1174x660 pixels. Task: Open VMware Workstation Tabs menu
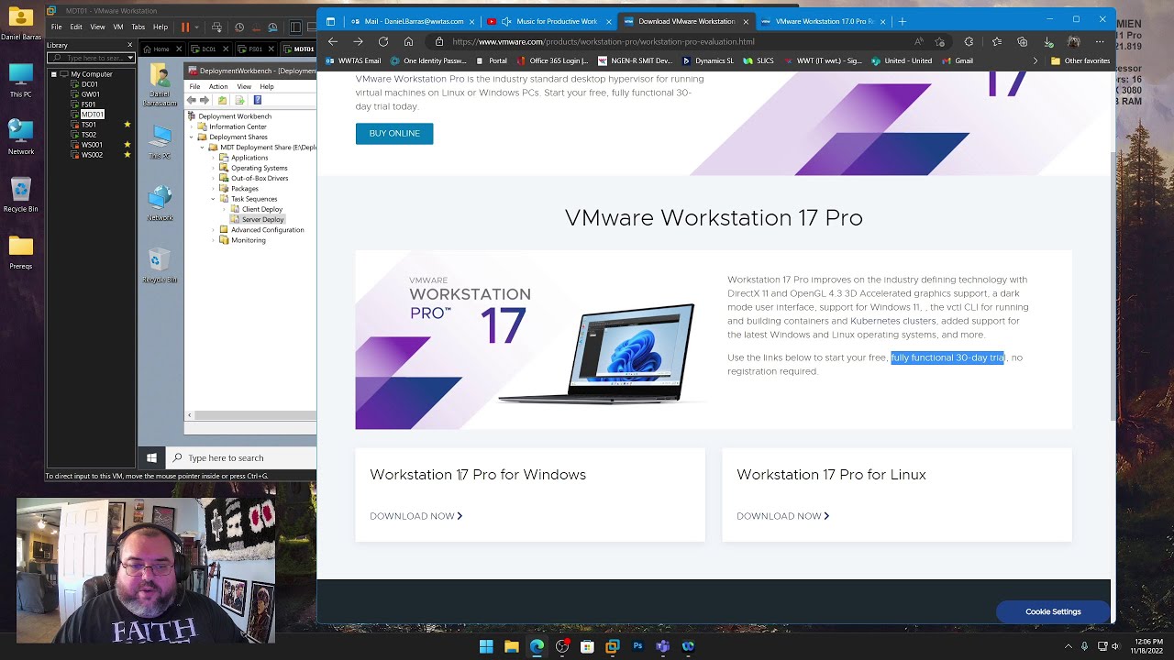click(138, 27)
